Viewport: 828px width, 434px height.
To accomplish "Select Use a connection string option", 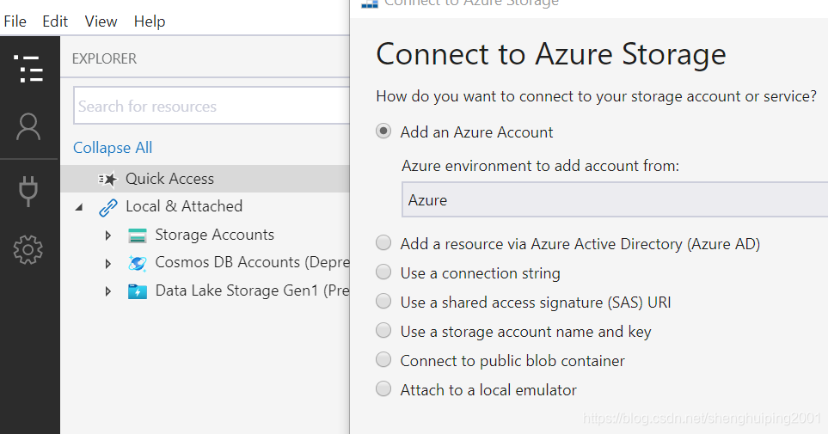I will (384, 272).
